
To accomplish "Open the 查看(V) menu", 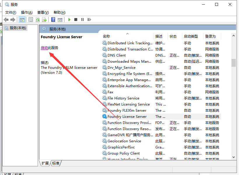I will pos(43,12).
